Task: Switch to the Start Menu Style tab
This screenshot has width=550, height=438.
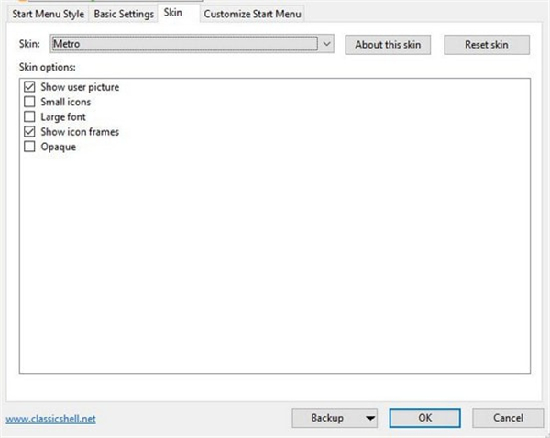Action: coord(48,15)
